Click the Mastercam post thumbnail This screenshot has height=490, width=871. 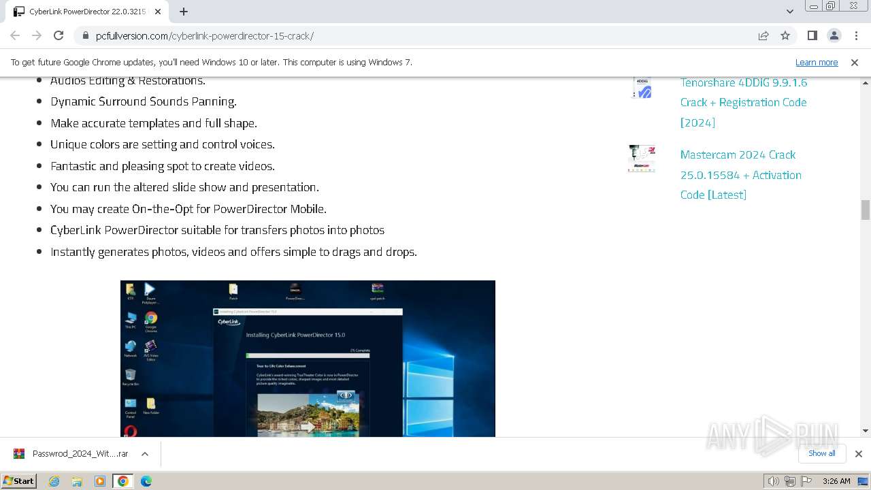642,158
